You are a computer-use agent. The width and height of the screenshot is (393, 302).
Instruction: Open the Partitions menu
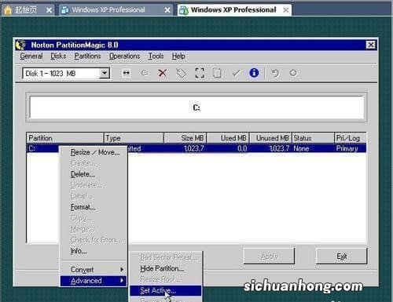pos(87,56)
